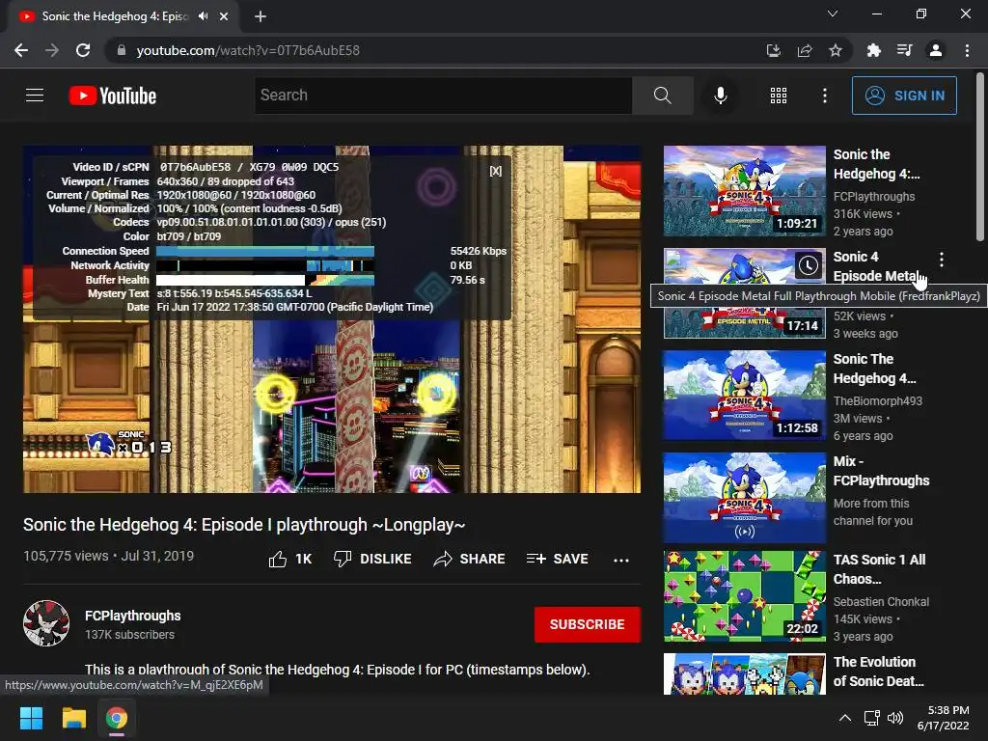This screenshot has height=741, width=988.
Task: Bookmark this page with star
Action: 836,50
